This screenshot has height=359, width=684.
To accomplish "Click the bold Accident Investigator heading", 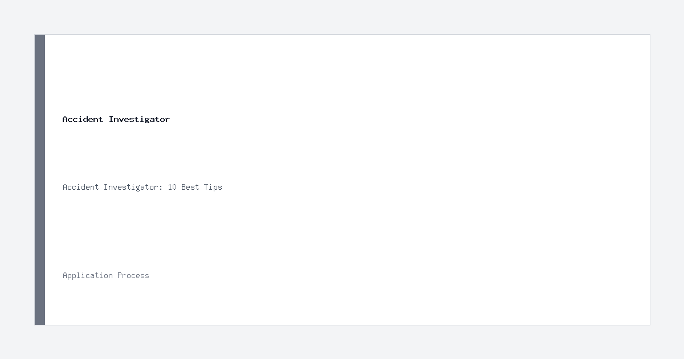I will (116, 119).
